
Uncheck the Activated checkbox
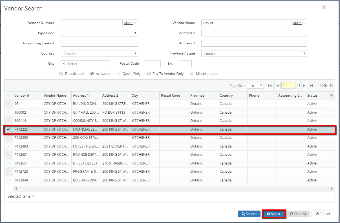pos(92,74)
